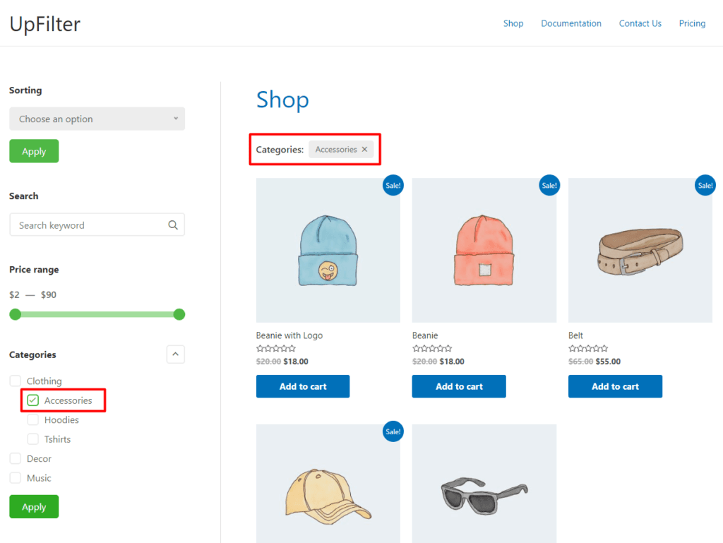Click the star rating under Belt

point(588,349)
